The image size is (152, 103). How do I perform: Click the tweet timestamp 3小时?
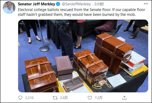[99, 4]
